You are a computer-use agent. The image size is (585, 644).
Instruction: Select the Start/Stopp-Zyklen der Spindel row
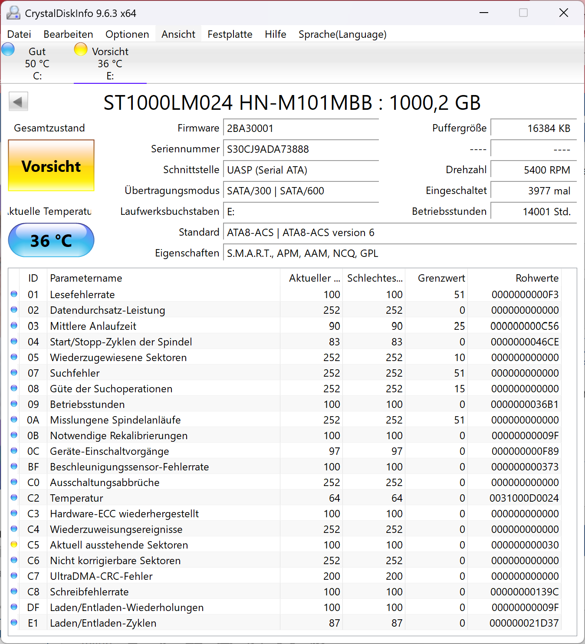pyautogui.click(x=285, y=342)
